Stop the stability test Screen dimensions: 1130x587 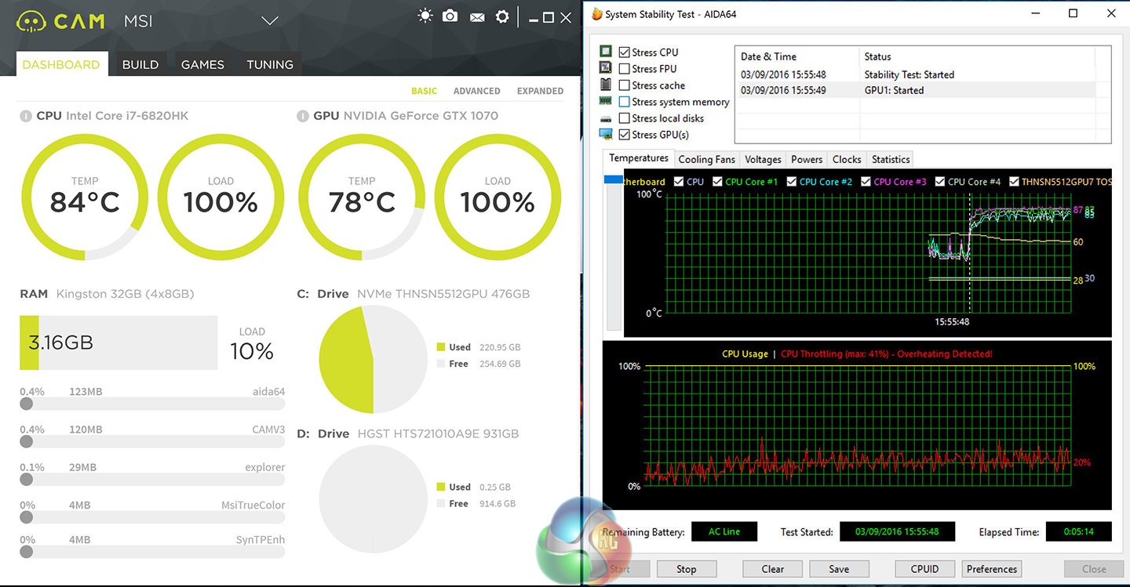[x=687, y=569]
